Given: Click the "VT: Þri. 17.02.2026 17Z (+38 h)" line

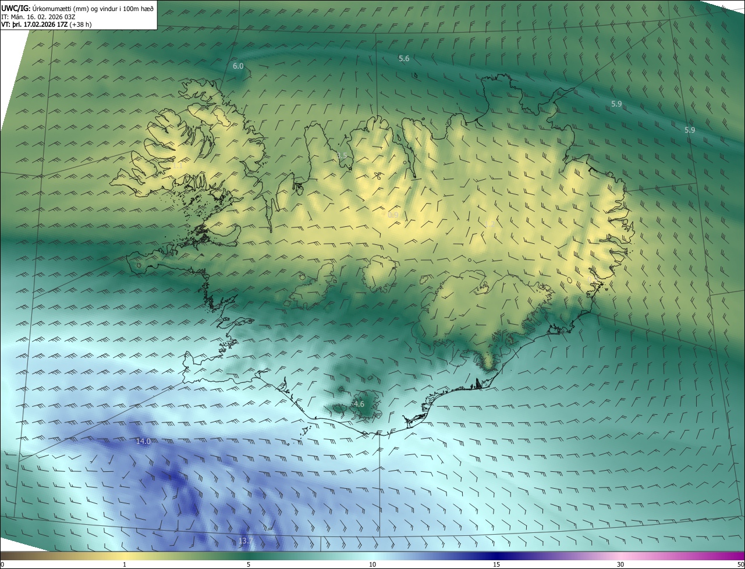Looking at the screenshot, I should (46, 24).
